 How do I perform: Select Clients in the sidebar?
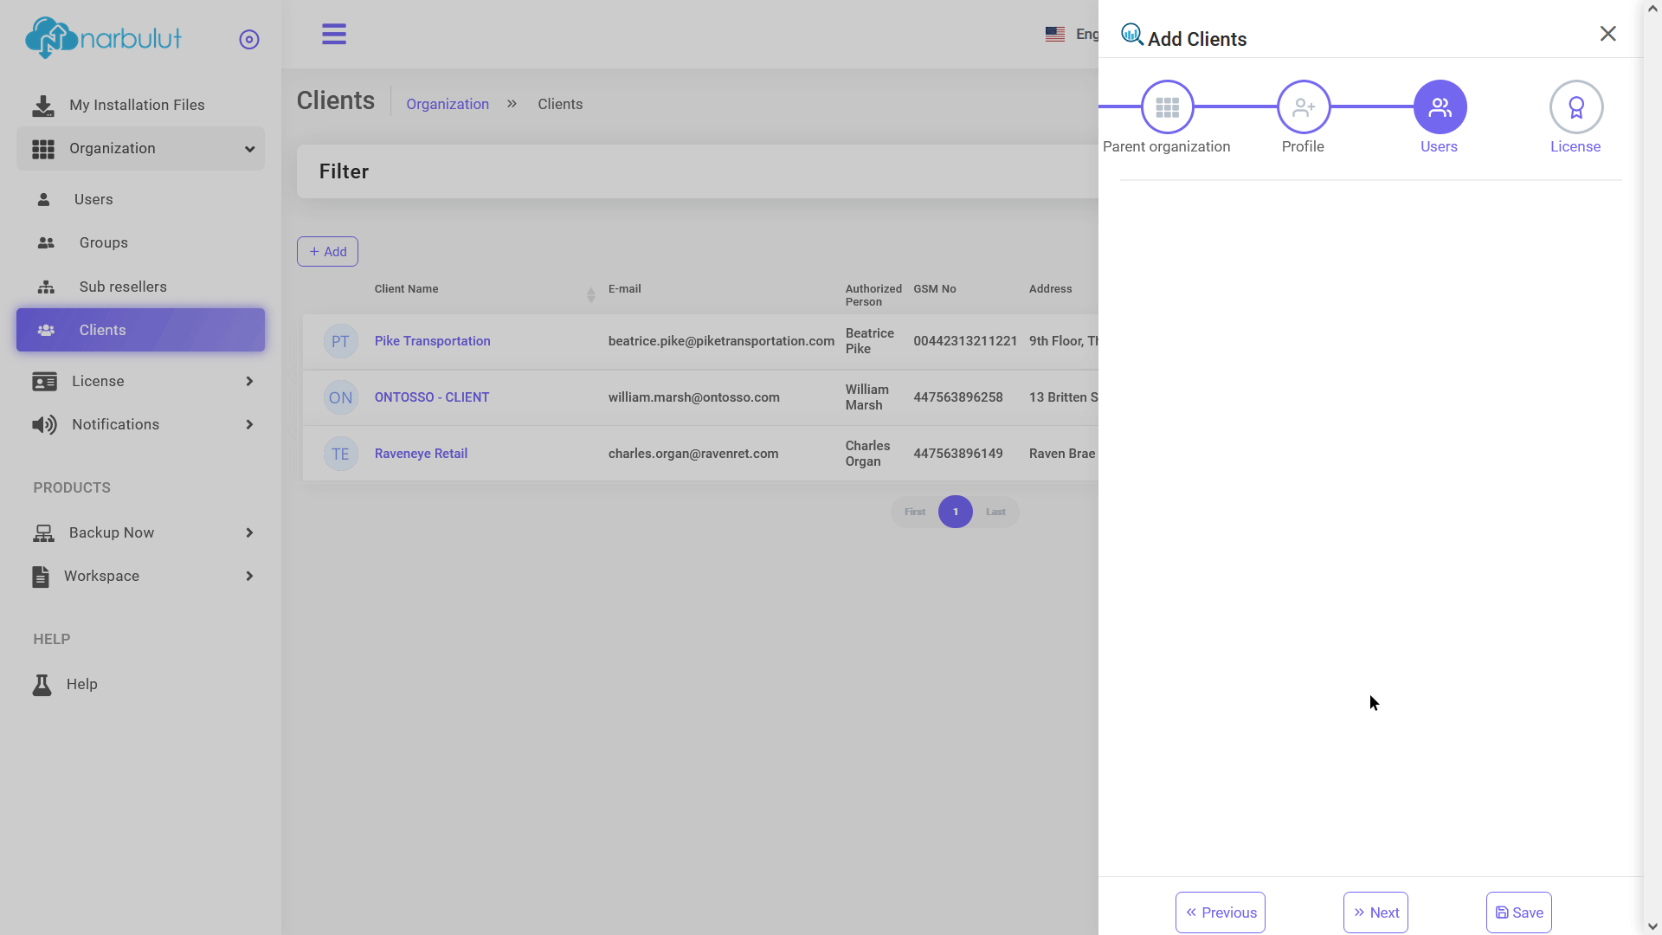[x=140, y=330]
